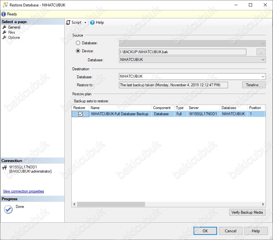
Task: Expand the Source Database NIHATCUBUK dropdown
Action: click(192, 60)
